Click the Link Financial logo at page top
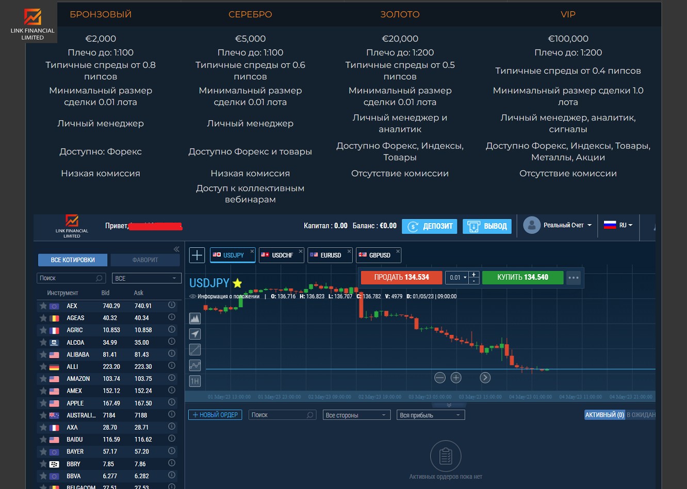This screenshot has height=489, width=687. 32,24
